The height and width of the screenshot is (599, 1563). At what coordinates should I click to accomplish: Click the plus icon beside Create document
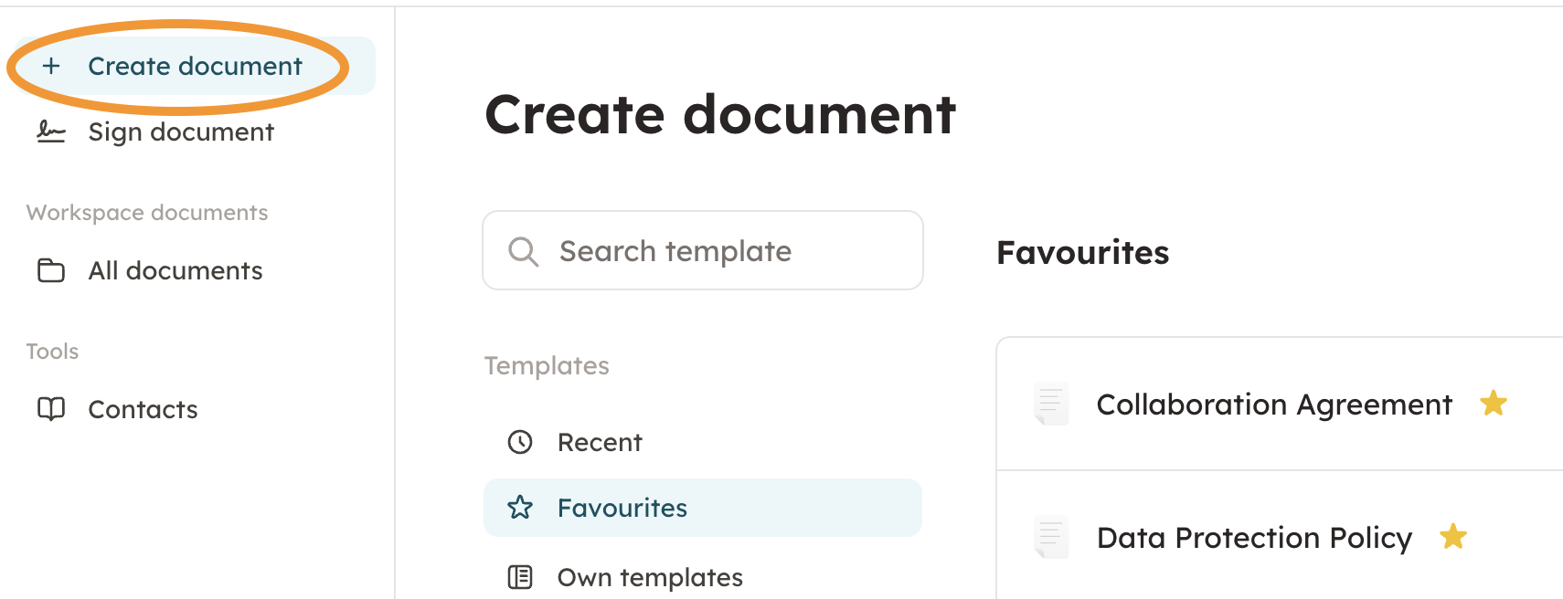click(x=51, y=66)
